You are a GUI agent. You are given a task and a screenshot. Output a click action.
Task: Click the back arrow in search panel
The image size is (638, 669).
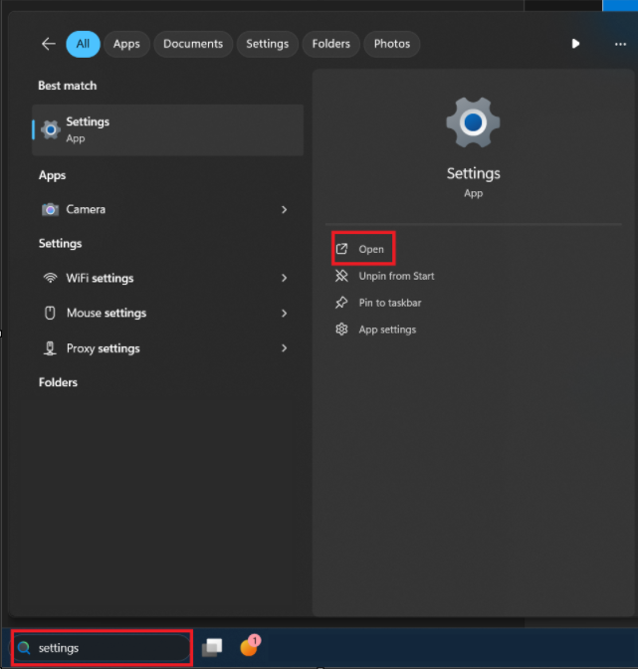point(49,44)
